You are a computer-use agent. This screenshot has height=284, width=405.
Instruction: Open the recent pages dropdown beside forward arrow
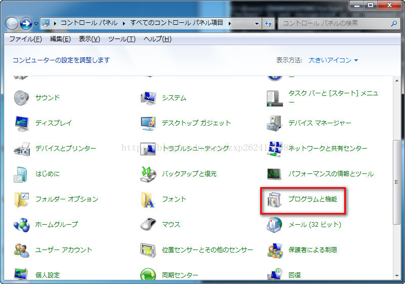point(36,23)
